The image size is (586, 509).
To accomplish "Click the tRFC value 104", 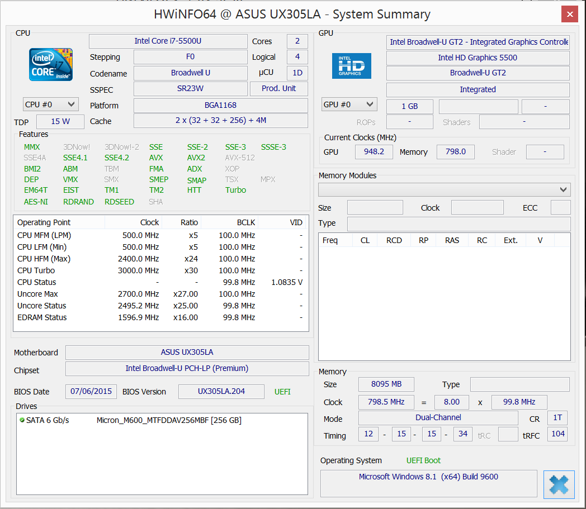I will pyautogui.click(x=557, y=434).
